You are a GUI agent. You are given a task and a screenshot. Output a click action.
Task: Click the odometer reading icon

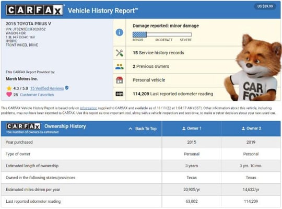[x=120, y=94]
